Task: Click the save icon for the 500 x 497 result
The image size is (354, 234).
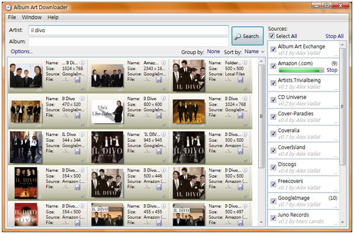Action: tap(241, 223)
